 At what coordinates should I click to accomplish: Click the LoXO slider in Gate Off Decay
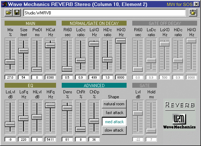tap(164, 44)
